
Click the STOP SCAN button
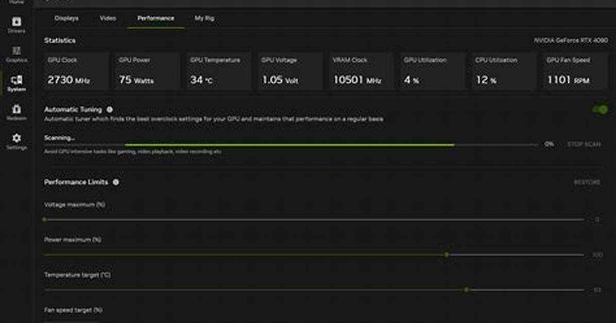(584, 145)
